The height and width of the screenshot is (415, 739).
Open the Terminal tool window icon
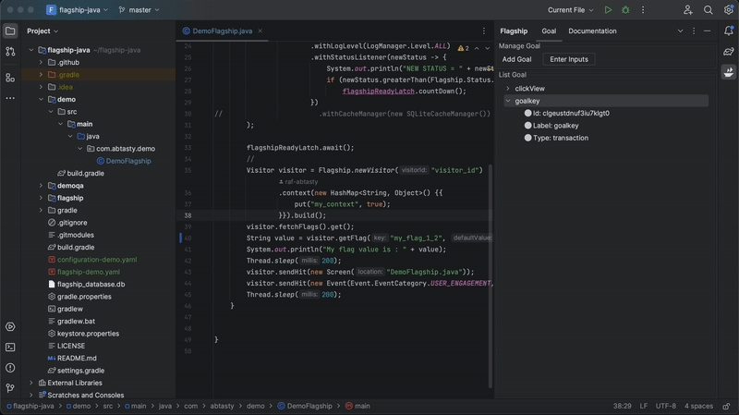click(10, 348)
